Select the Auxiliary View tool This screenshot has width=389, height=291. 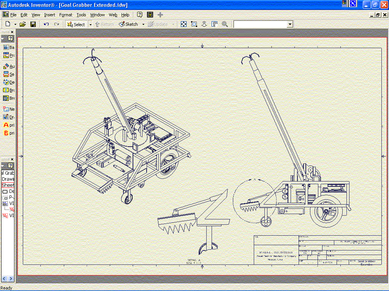click(x=8, y=66)
